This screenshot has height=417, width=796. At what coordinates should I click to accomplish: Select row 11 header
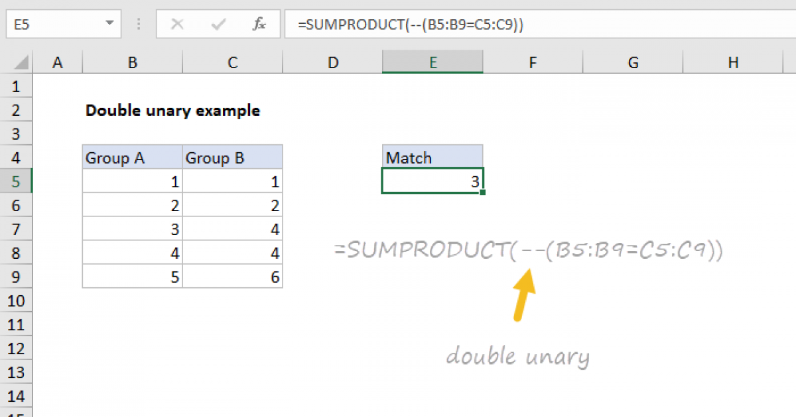[x=17, y=324]
